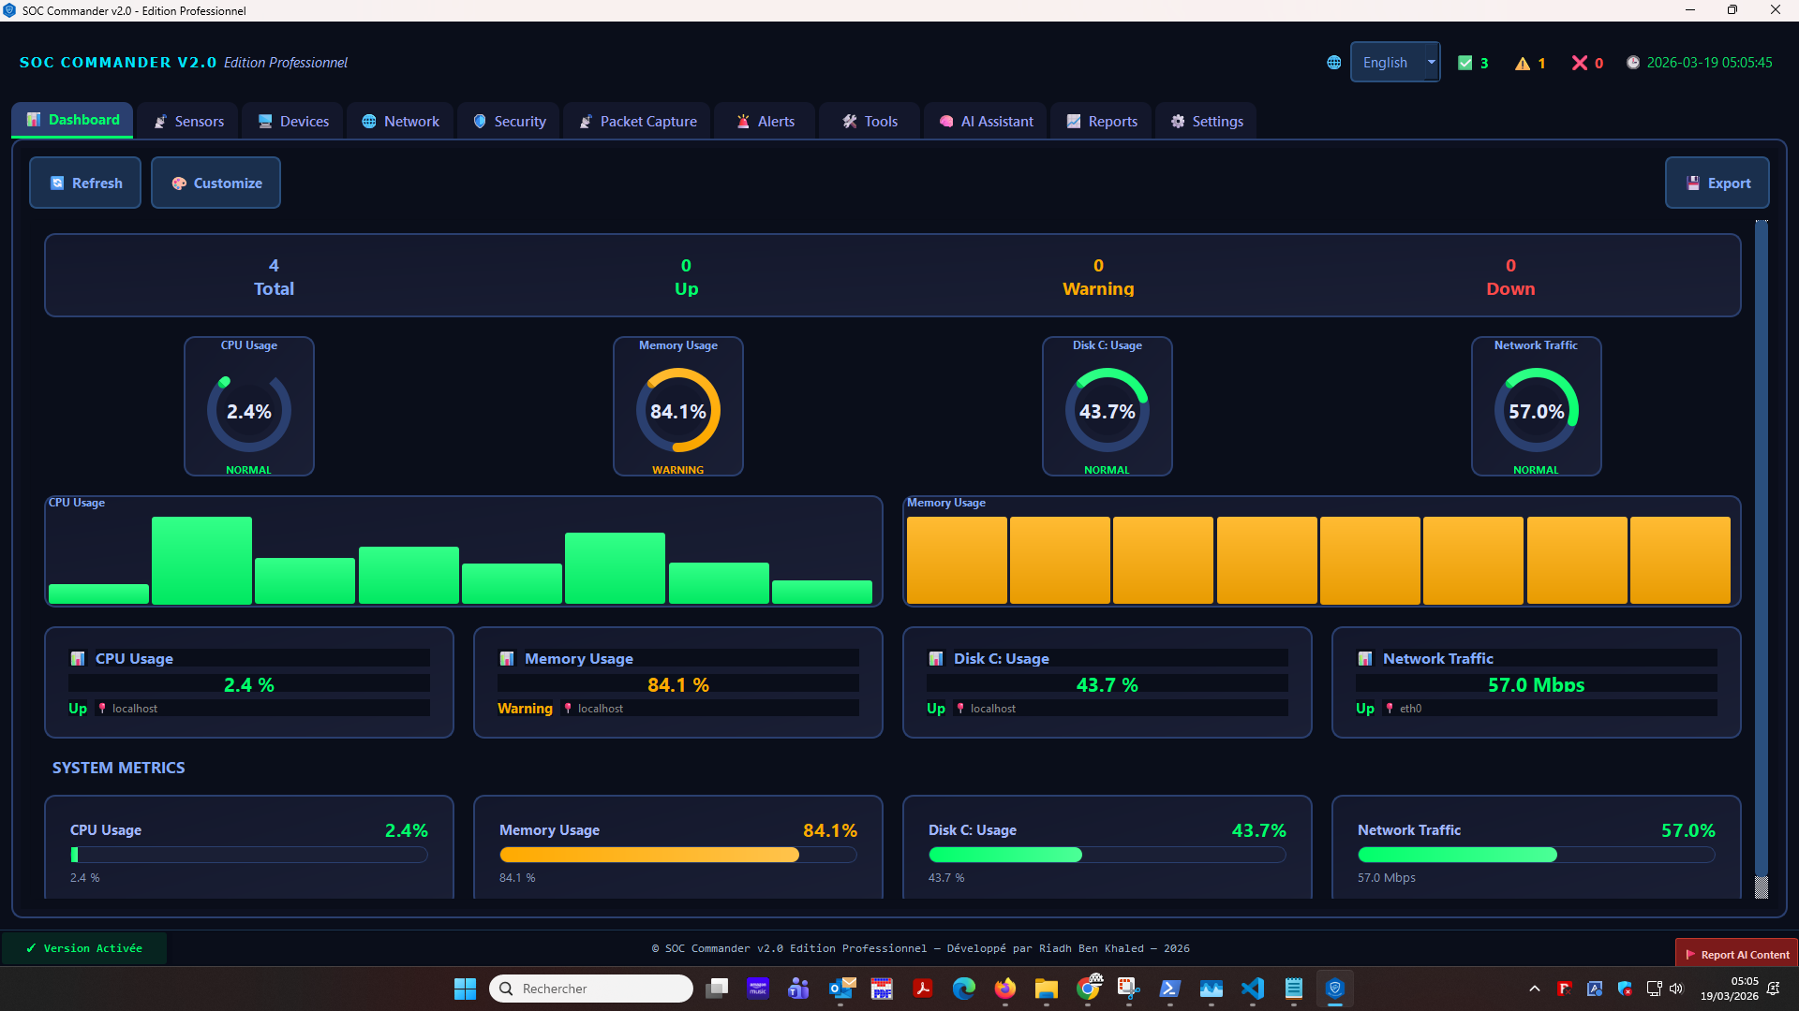This screenshot has height=1011, width=1799.
Task: Click the chart icon in the Memory Usage card
Action: (x=507, y=659)
